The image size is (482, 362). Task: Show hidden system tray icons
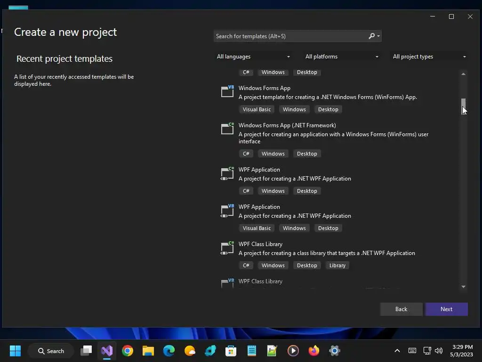coord(397,351)
